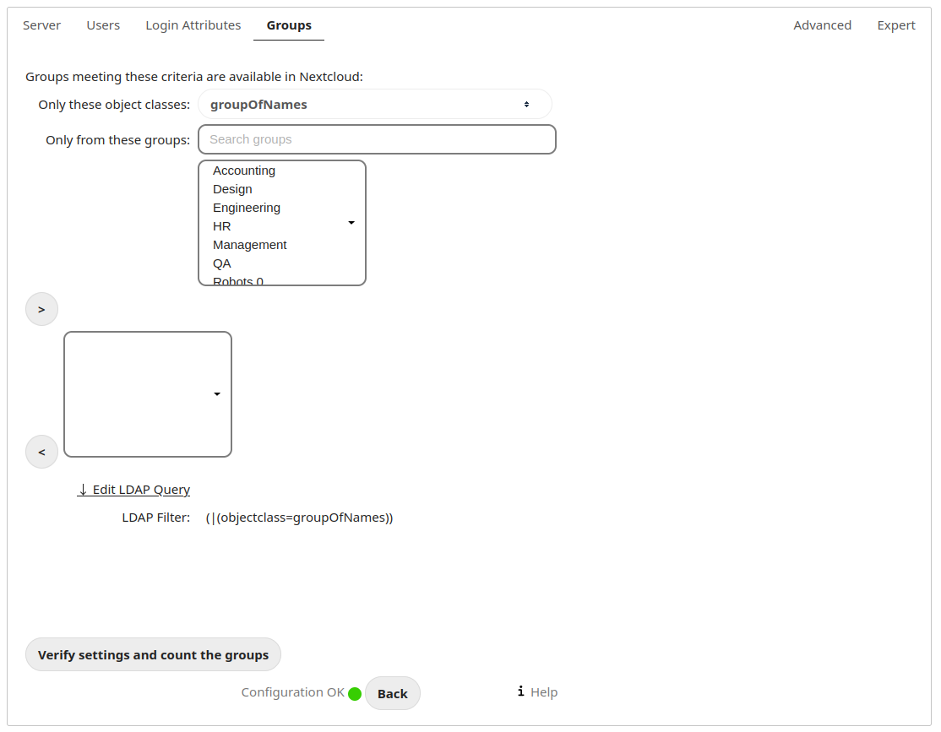This screenshot has width=941, height=732.
Task: Open the object classes selector showing groupOfNames
Action: coord(375,104)
